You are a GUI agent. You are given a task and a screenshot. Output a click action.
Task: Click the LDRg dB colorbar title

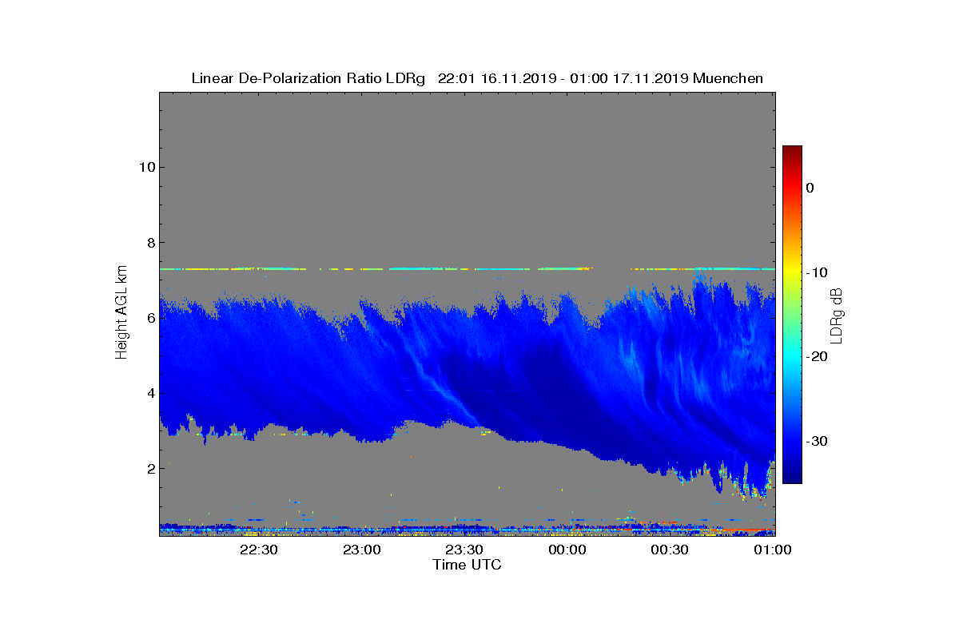click(x=837, y=315)
